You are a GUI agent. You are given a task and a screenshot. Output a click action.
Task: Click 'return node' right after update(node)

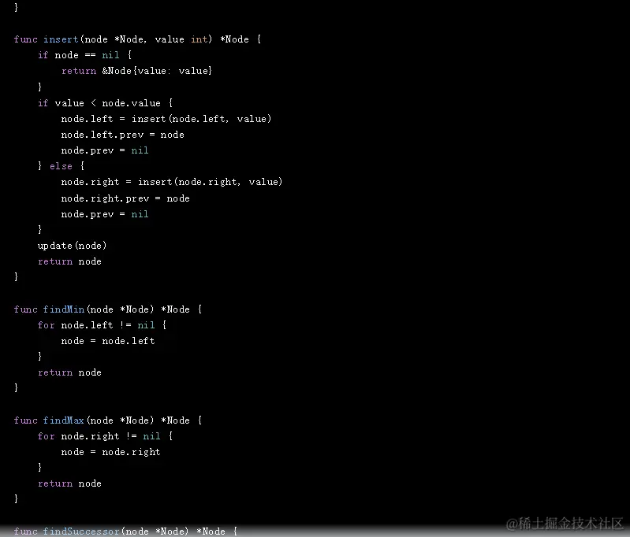pos(69,261)
